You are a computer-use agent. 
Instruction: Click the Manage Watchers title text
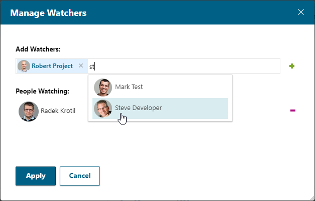(x=48, y=13)
